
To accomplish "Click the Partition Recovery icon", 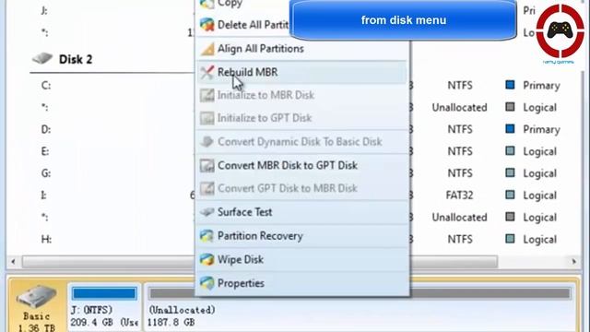I will tap(206, 236).
